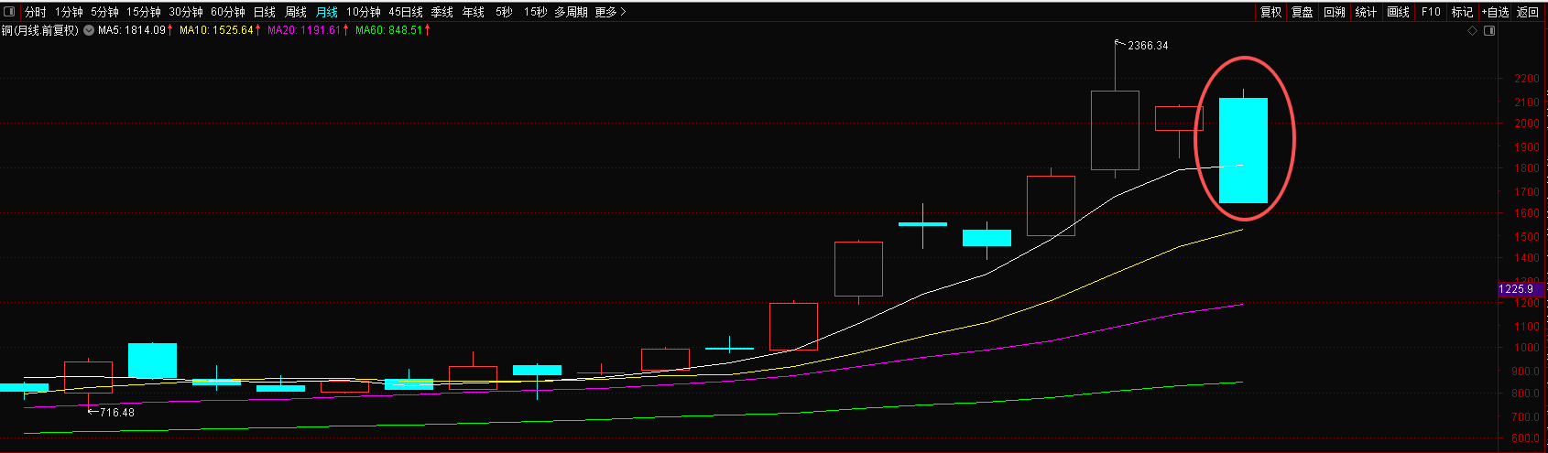Open the indicator settings circle arrow icon

89,30
